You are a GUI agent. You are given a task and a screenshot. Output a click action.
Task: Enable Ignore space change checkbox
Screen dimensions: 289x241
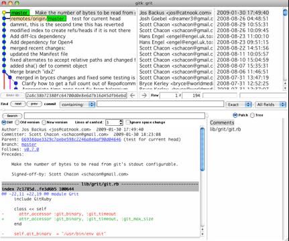tap(127, 122)
